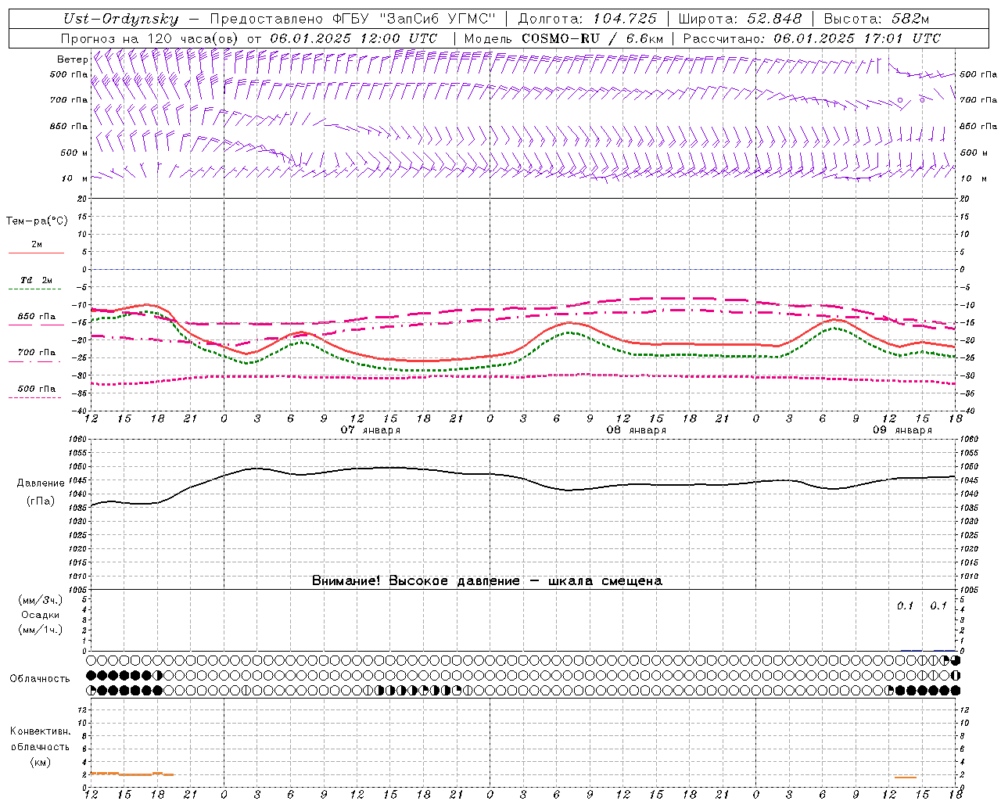Click the (мм/1ч.) precipitation unit label
Image resolution: width=1001 pixels, height=801 pixels.
(x=40, y=630)
